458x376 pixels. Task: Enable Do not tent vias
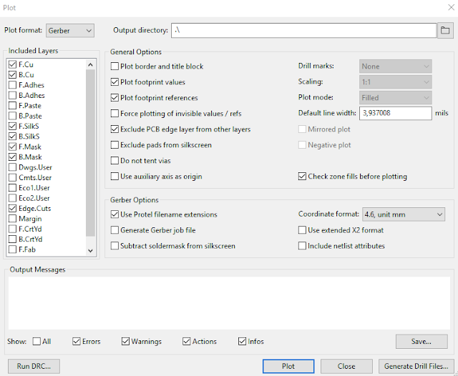[x=114, y=161]
